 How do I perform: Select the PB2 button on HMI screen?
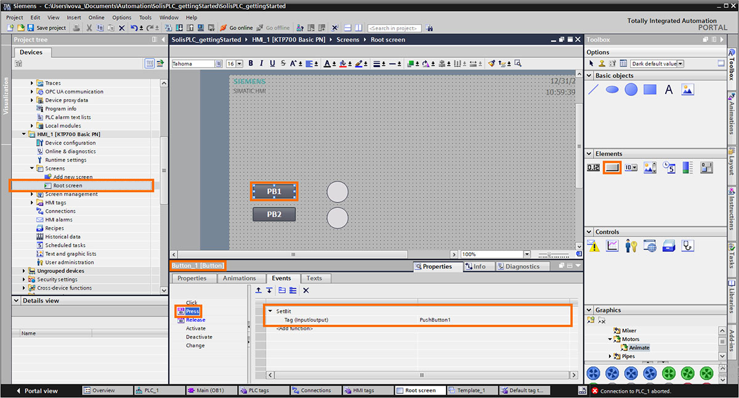tap(274, 215)
